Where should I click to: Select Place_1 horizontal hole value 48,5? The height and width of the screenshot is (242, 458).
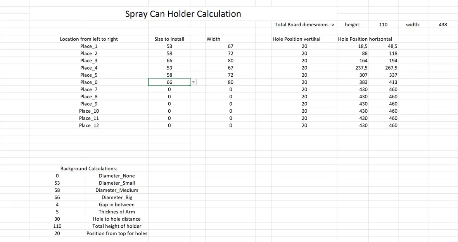point(392,46)
